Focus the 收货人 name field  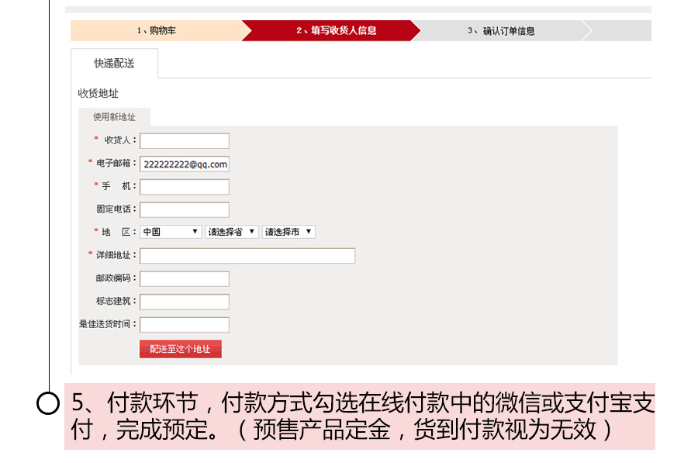coord(185,140)
